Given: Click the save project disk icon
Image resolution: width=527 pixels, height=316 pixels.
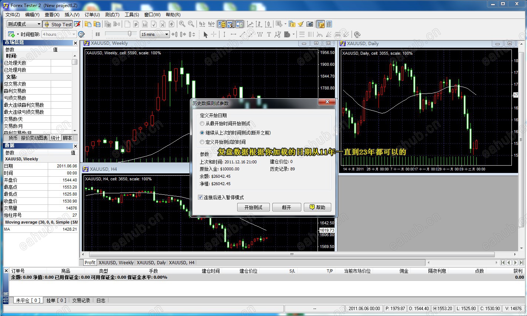Looking at the screenshot, I should click(97, 24).
